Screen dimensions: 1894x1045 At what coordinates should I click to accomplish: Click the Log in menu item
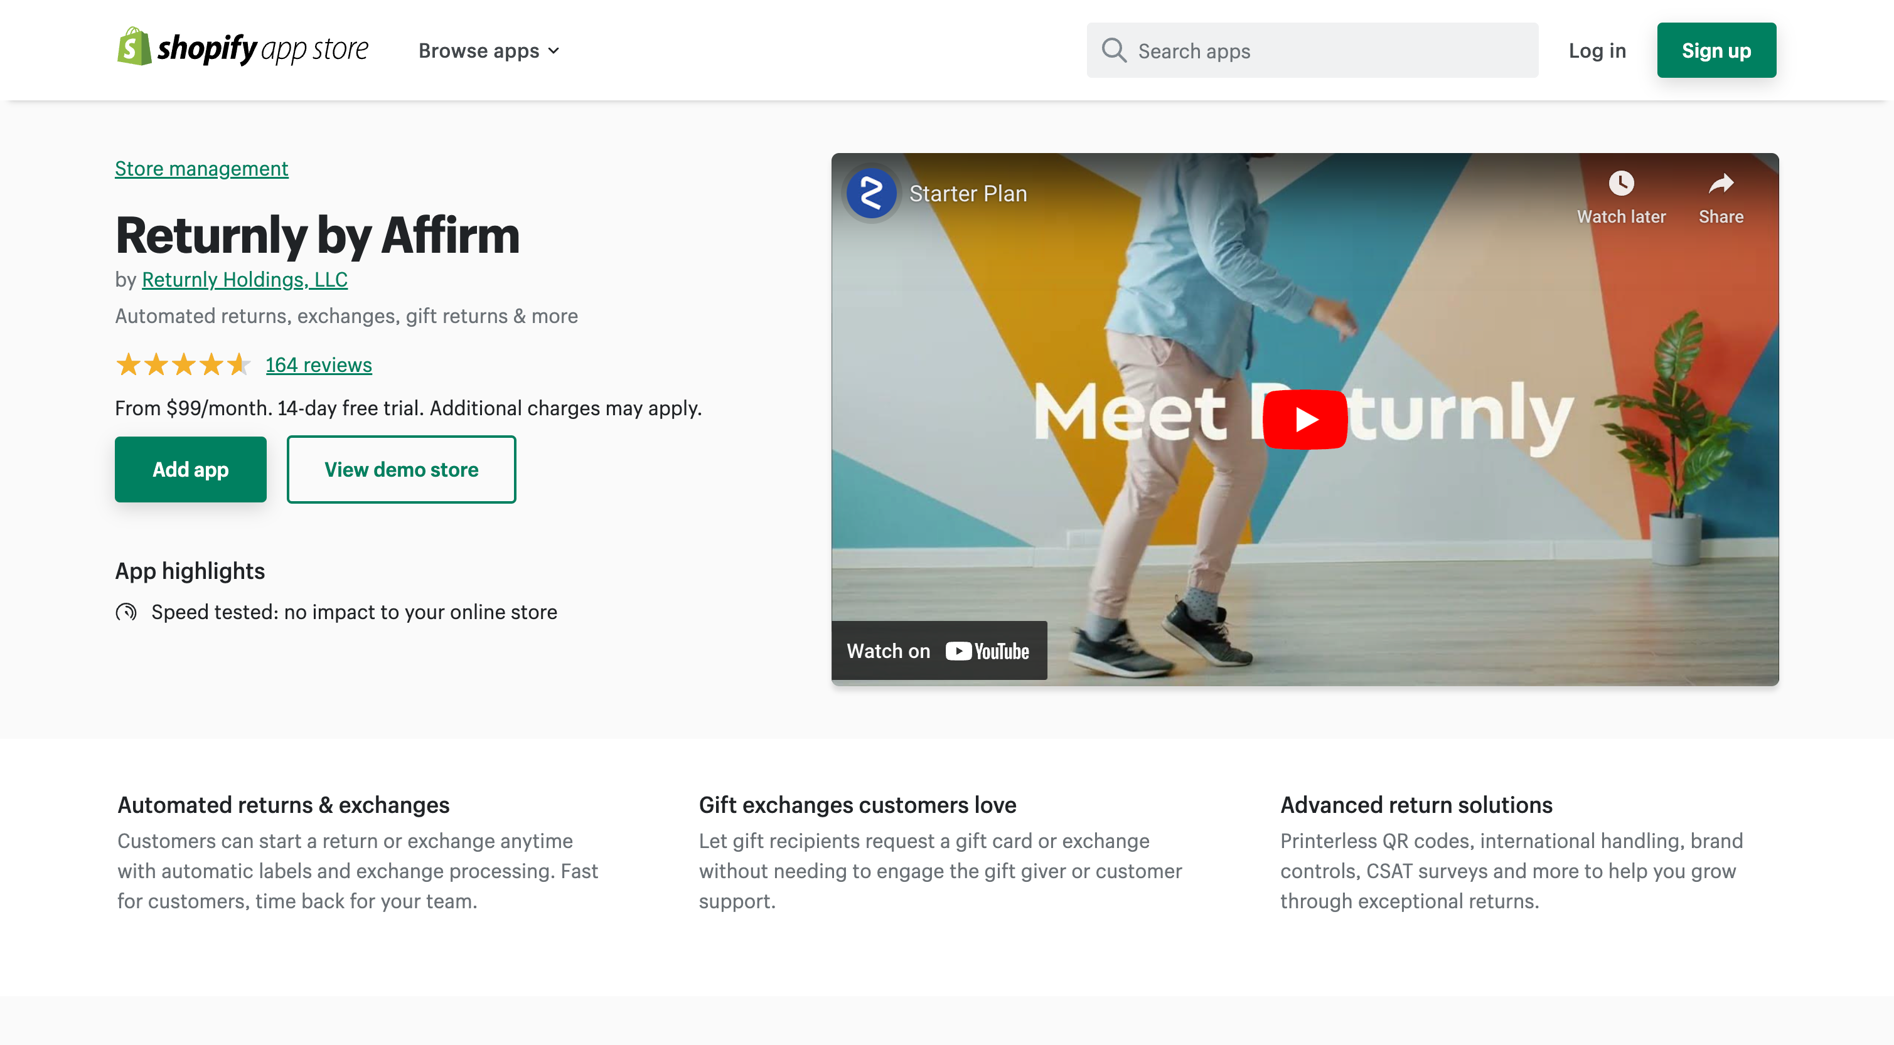[1598, 49]
